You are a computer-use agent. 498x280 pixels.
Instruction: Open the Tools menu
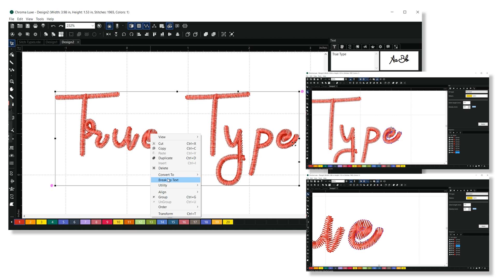pos(40,19)
